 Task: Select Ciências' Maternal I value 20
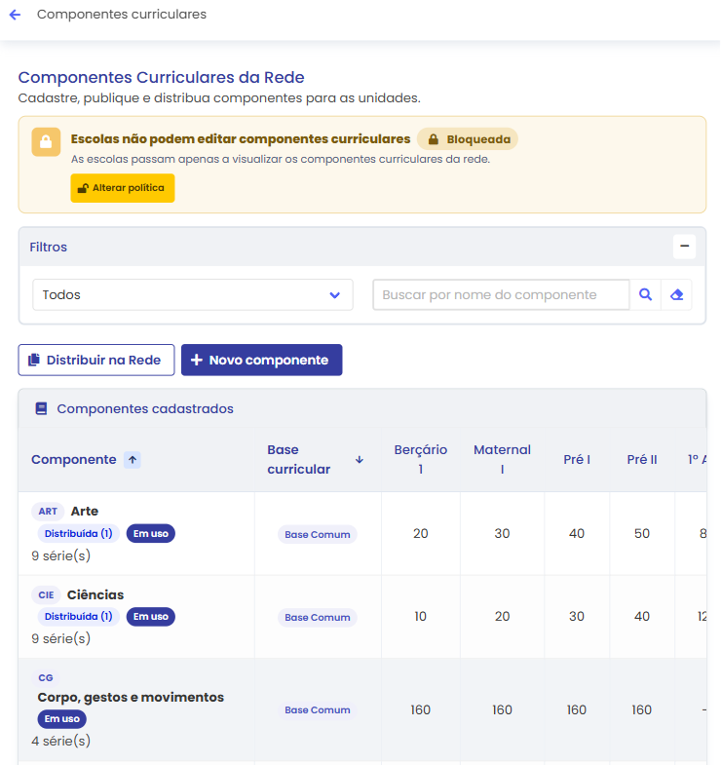click(502, 617)
